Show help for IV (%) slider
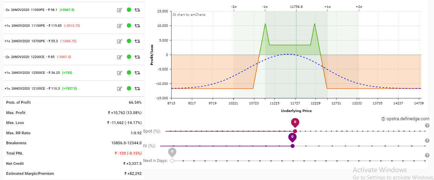 click(x=427, y=141)
